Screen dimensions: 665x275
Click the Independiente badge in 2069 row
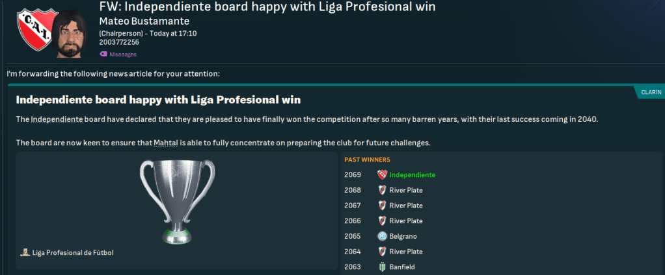pyautogui.click(x=382, y=175)
